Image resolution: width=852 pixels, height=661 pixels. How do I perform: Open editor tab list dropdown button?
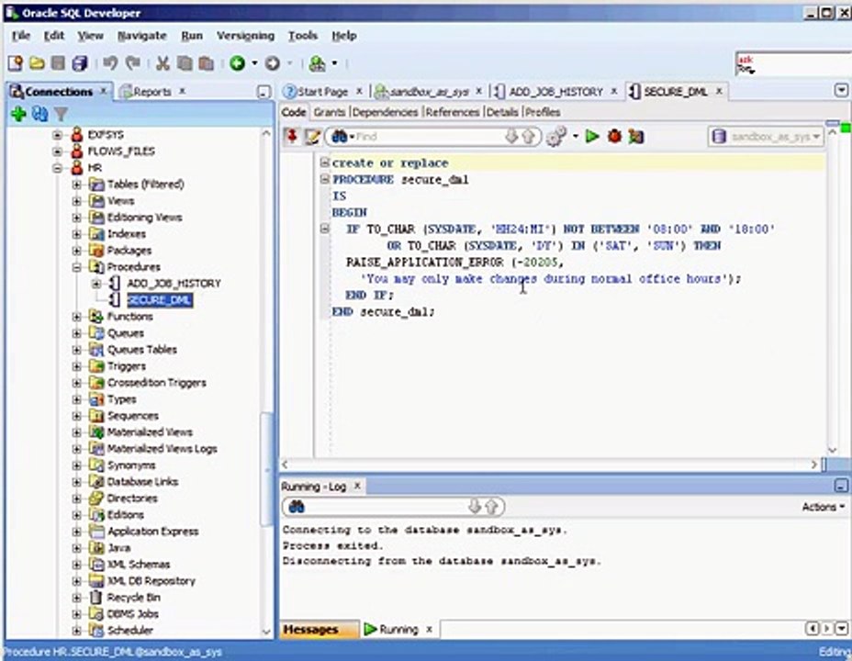pos(841,90)
